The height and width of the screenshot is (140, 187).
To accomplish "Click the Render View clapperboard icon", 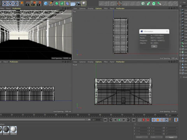I will (x=28, y=3).
